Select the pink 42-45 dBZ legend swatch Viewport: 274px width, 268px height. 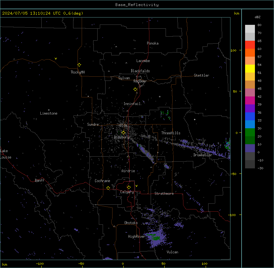click(250, 93)
